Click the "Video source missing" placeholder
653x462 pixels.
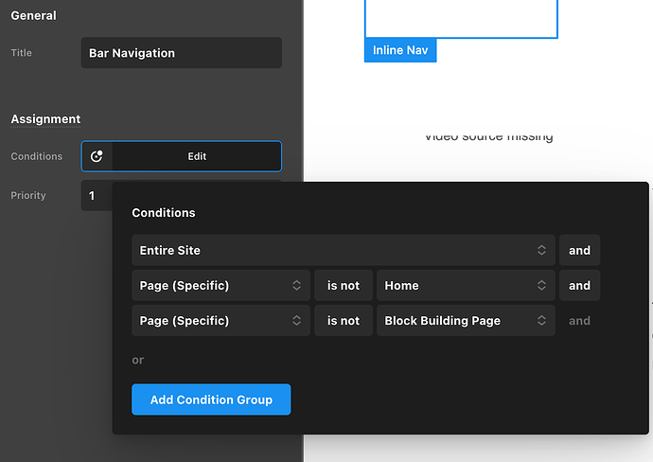tap(488, 136)
